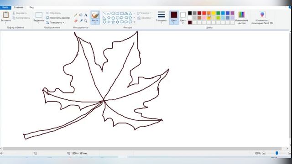Viewport: 292px width, 164px height.
Task: Open the shape Outline (Контур) dropdown
Action: 144,13
